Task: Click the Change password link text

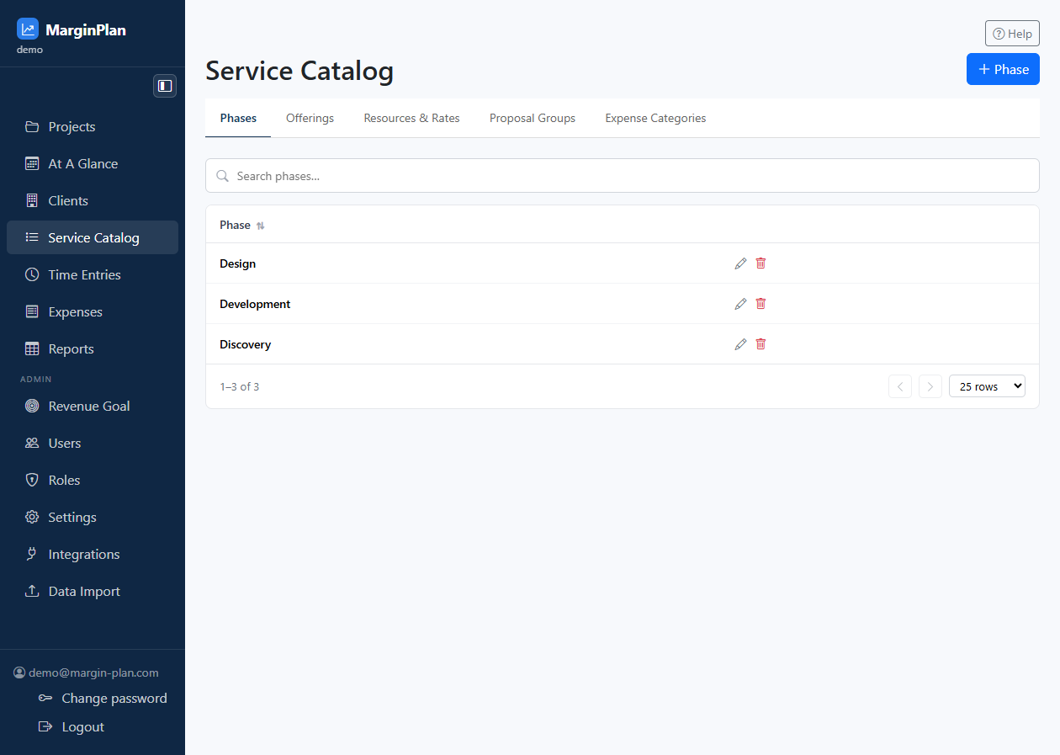Action: click(x=114, y=698)
